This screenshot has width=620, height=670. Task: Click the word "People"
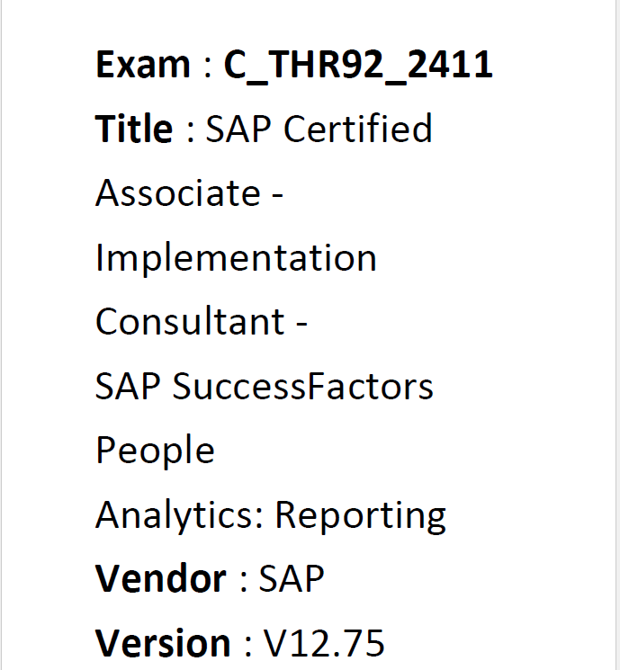155,451
